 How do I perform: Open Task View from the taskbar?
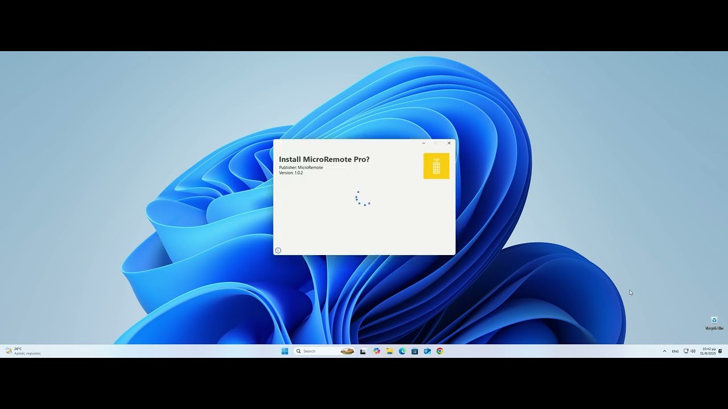(x=363, y=351)
